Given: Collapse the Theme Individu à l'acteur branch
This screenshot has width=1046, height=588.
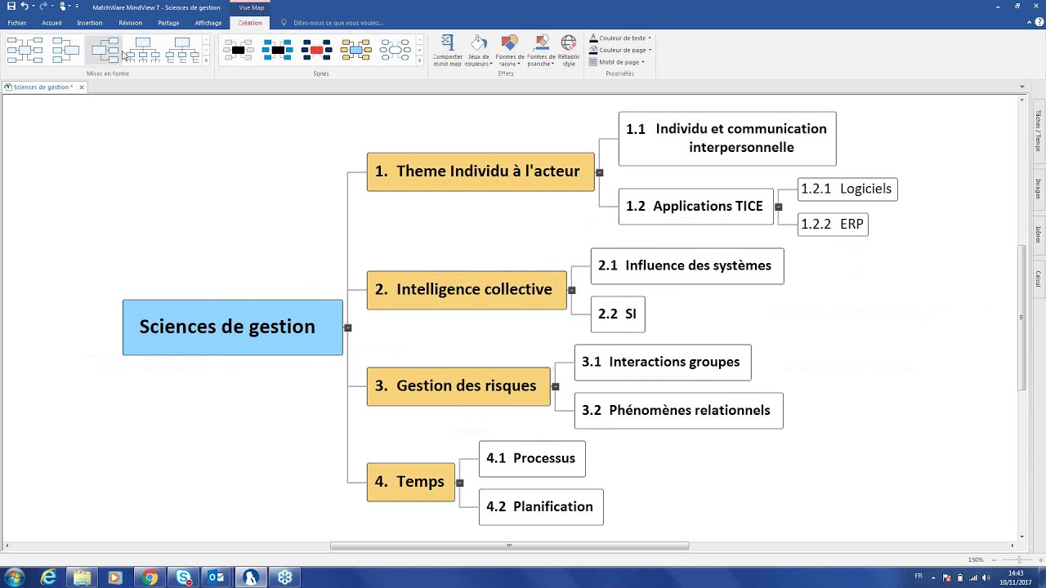Looking at the screenshot, I should [x=600, y=172].
